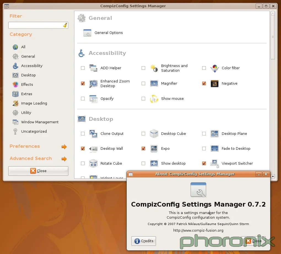Click the Show mouse plugin icon

(154, 99)
